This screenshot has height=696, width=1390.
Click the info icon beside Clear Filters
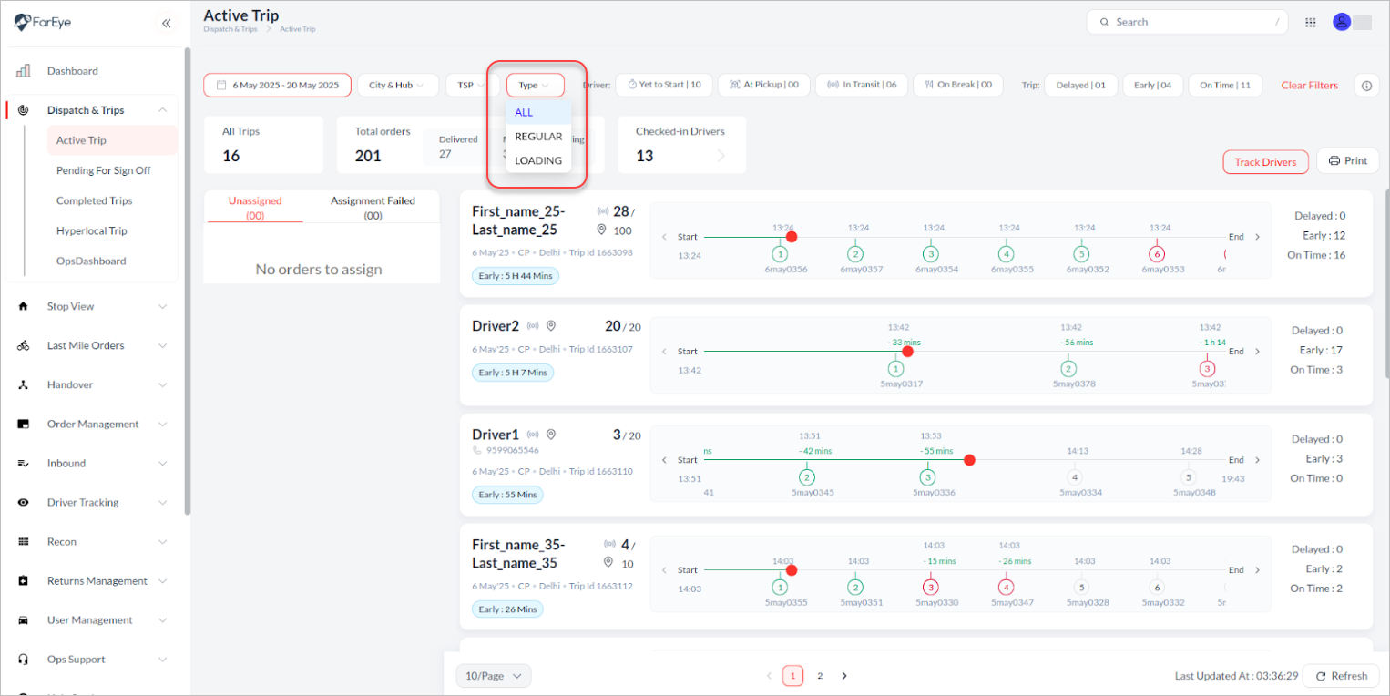click(x=1366, y=85)
